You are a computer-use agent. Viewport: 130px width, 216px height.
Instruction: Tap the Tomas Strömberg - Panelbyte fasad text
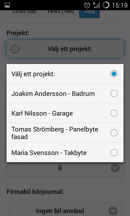(55, 133)
